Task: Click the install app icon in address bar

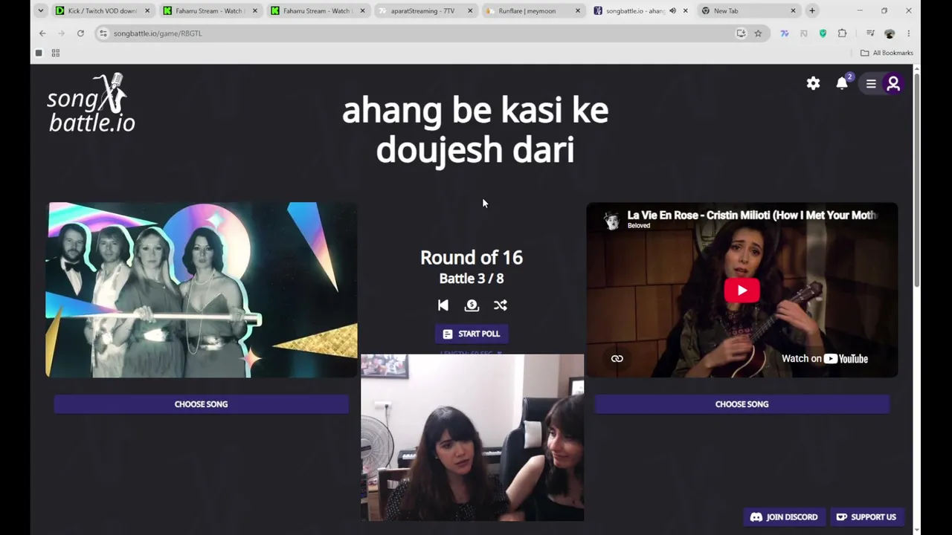Action: pos(741,33)
